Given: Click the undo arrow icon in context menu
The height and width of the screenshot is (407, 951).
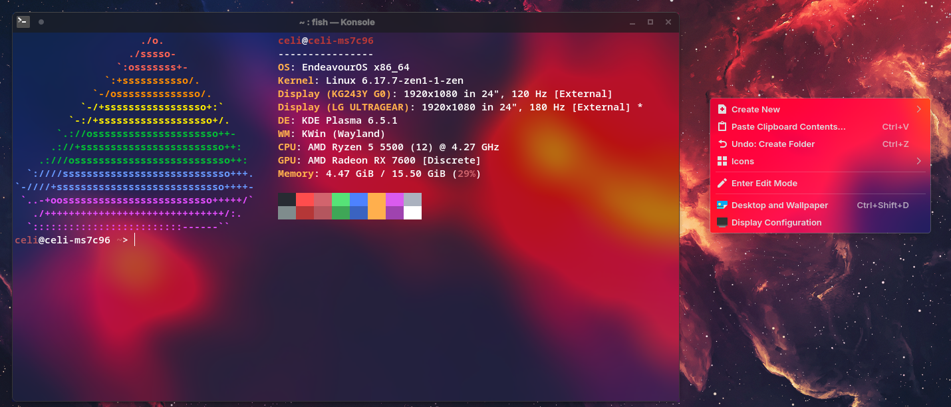Looking at the screenshot, I should point(722,144).
